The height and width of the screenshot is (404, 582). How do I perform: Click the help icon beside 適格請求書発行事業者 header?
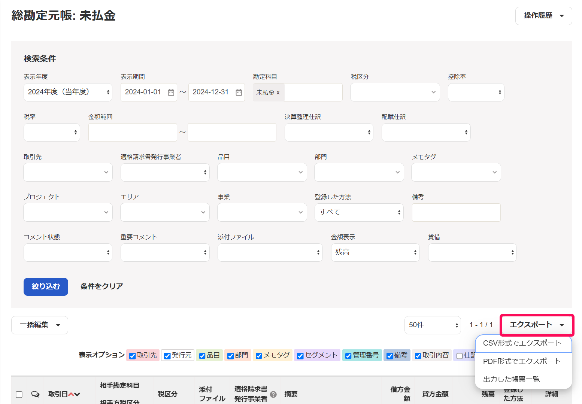273,394
